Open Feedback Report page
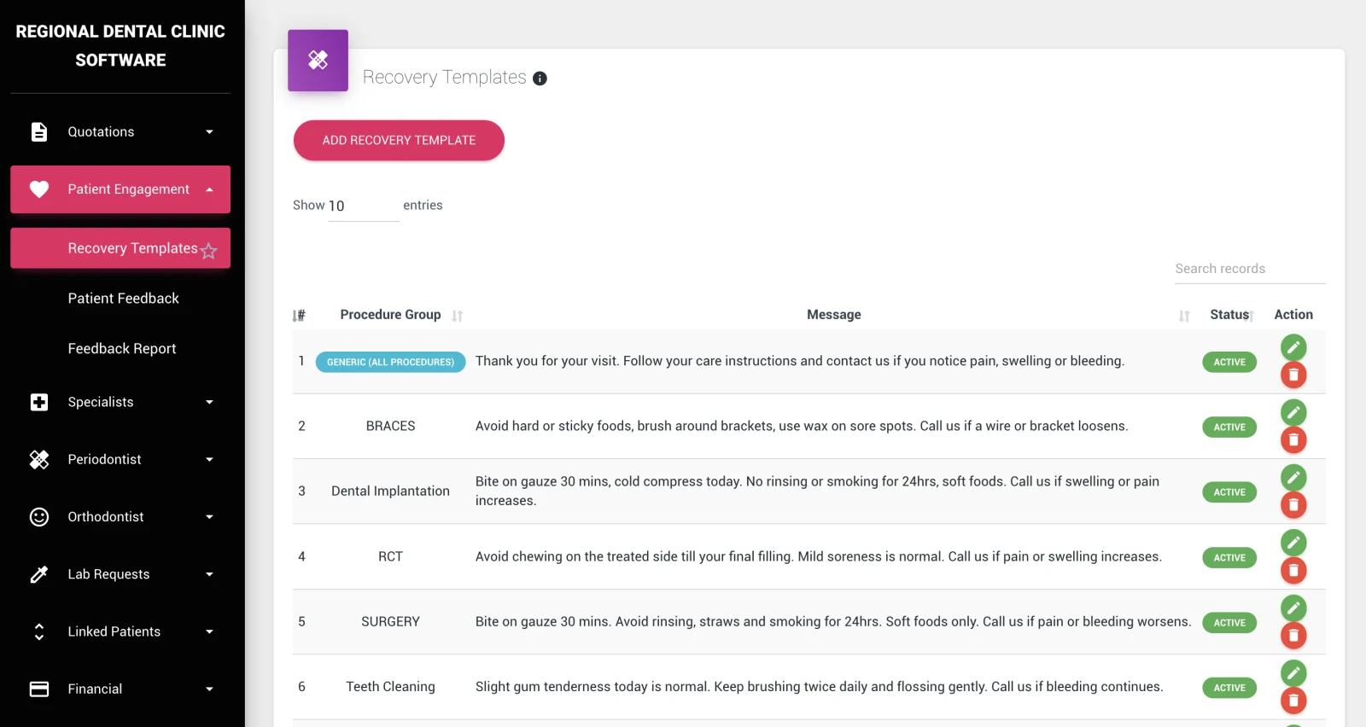1366x727 pixels. [x=120, y=349]
